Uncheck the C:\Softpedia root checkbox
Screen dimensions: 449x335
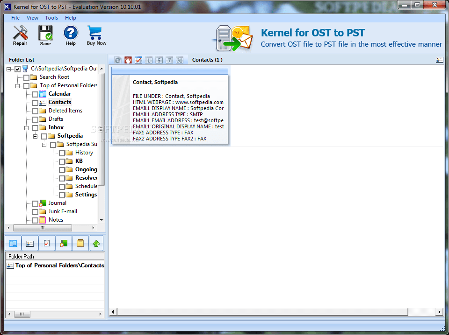click(x=17, y=69)
